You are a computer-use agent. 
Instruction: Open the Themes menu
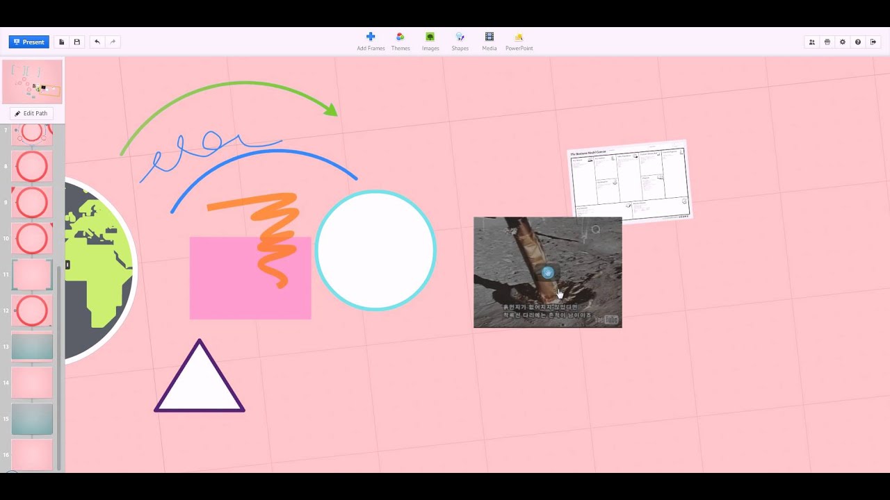pos(400,42)
